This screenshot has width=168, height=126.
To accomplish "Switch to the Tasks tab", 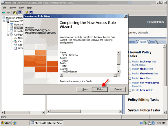I will coord(143,42).
